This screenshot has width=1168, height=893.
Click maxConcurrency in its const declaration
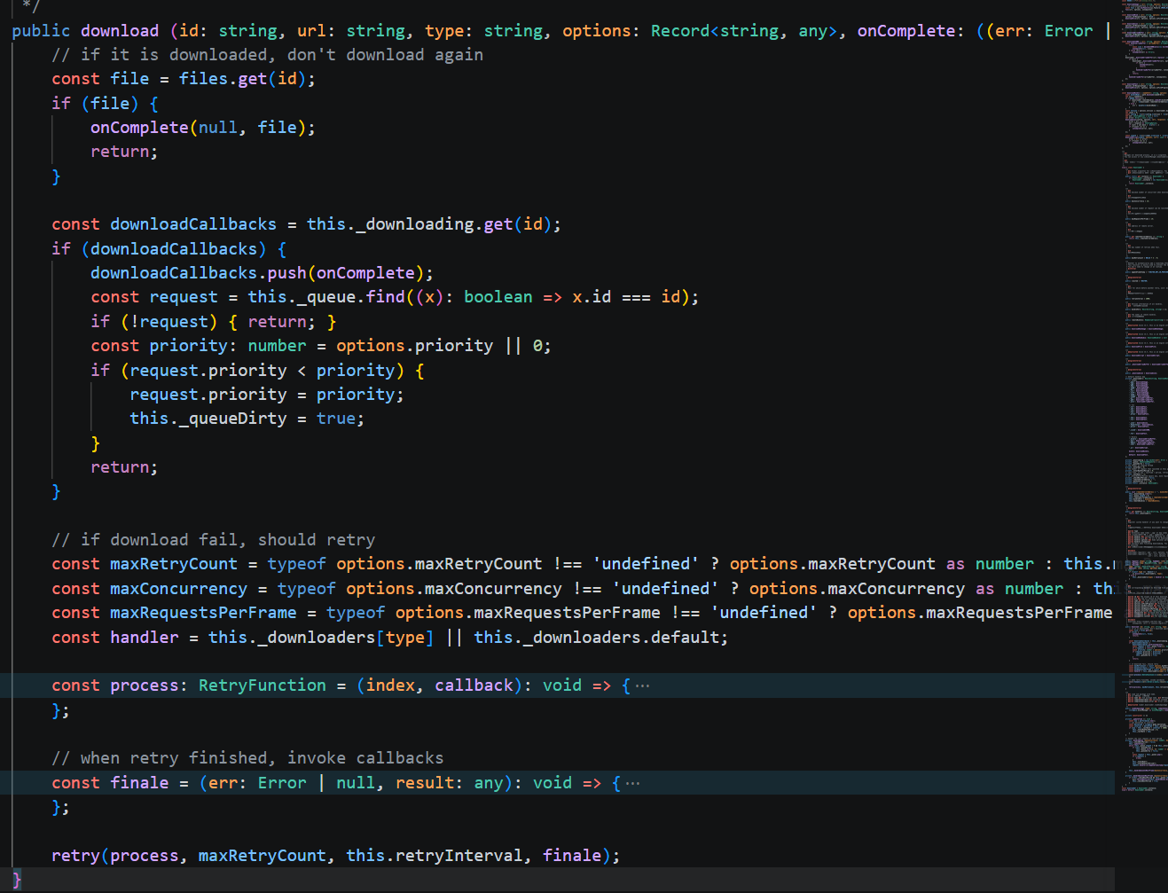[179, 589]
